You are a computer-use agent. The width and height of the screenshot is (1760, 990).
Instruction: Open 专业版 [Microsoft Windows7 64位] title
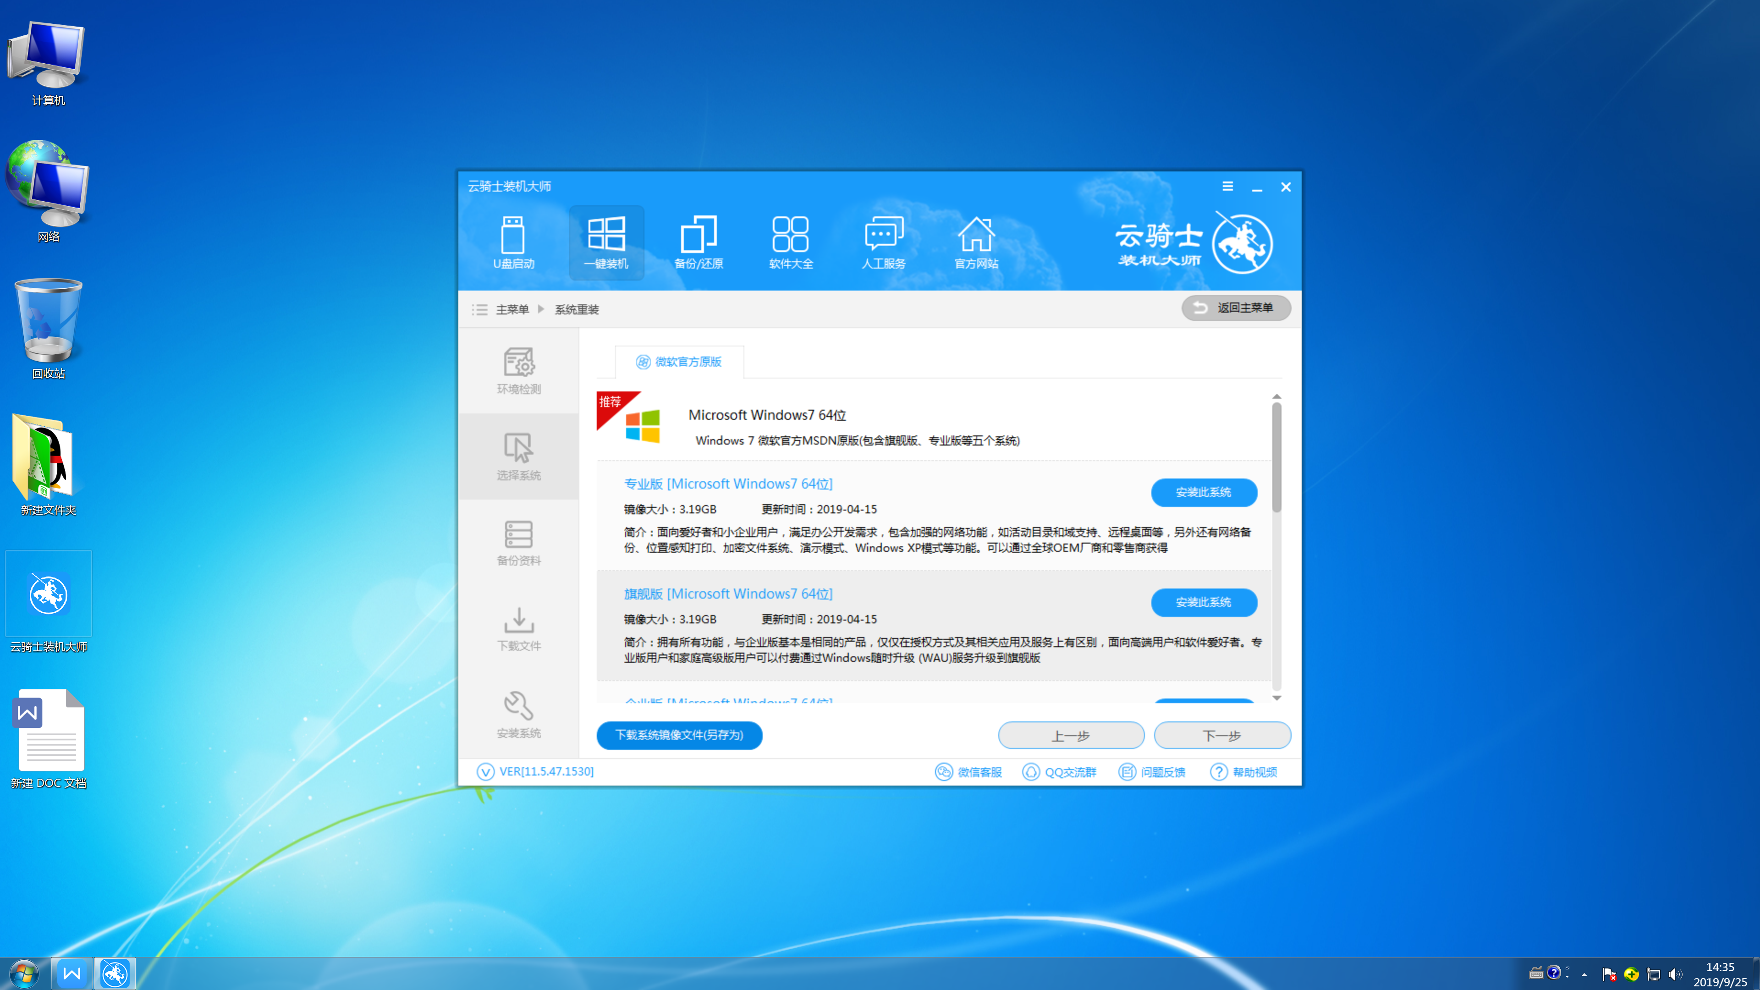pyautogui.click(x=728, y=484)
